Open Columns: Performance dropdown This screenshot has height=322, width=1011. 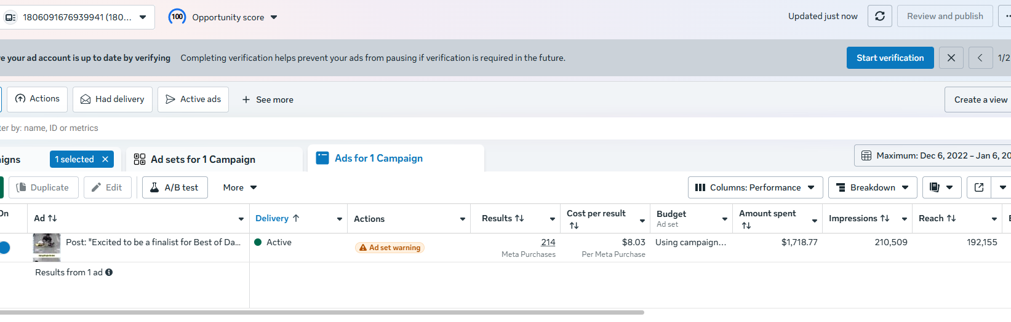754,187
